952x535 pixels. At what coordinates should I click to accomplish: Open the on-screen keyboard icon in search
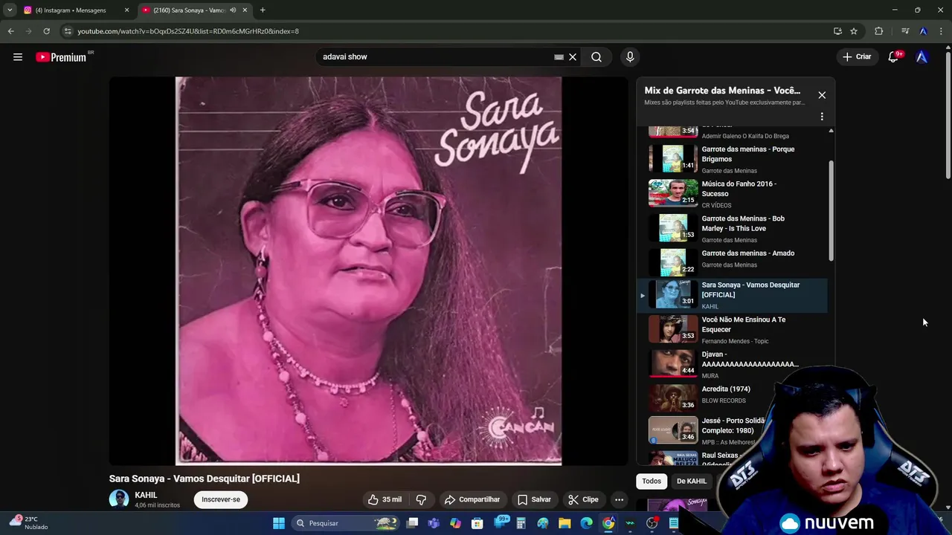(559, 56)
